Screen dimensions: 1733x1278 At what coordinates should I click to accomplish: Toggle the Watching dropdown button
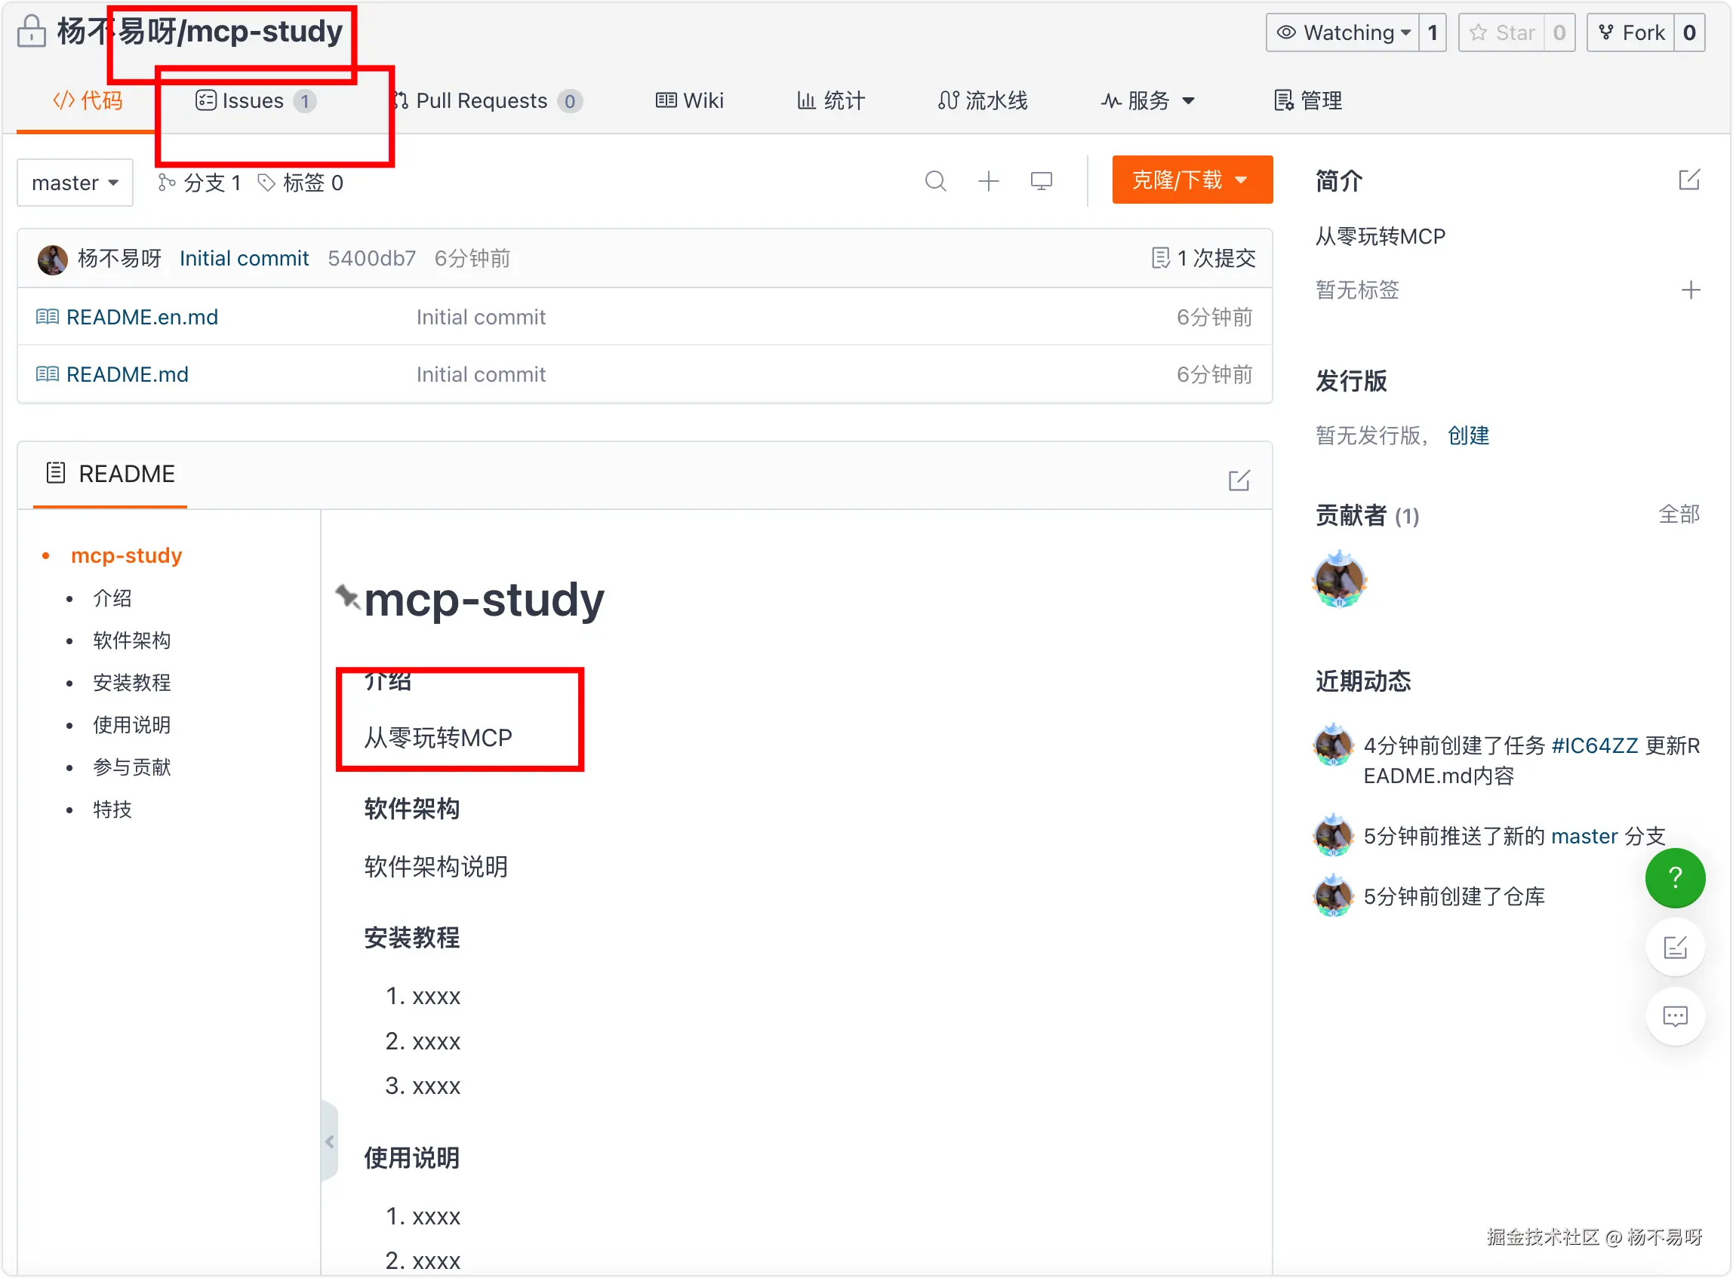[x=1342, y=32]
